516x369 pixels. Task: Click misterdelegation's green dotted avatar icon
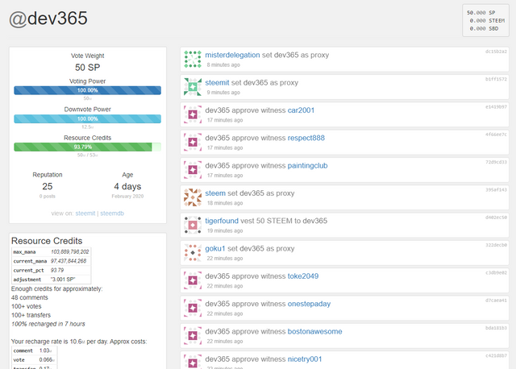pyautogui.click(x=193, y=59)
